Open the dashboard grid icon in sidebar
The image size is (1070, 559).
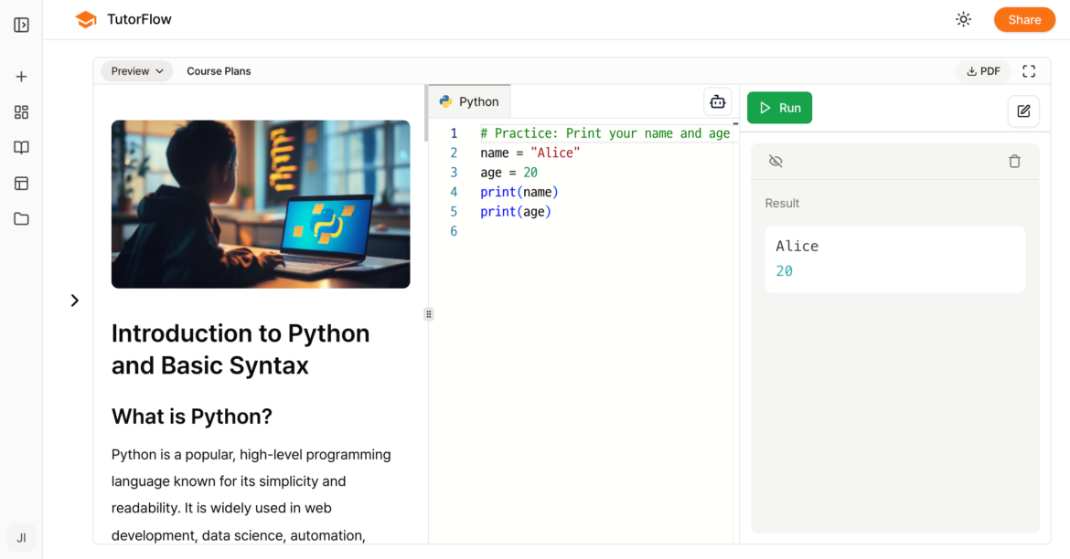(21, 112)
